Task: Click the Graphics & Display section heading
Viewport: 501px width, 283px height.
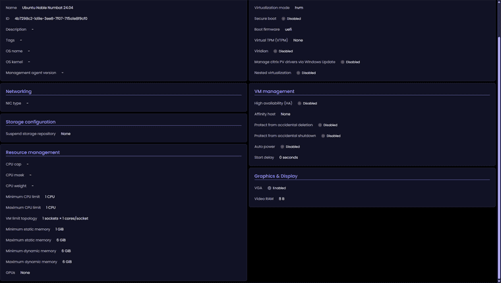Action: point(276,176)
